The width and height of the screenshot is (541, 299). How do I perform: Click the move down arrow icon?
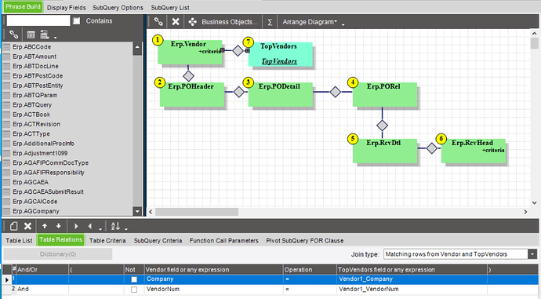coord(58,226)
